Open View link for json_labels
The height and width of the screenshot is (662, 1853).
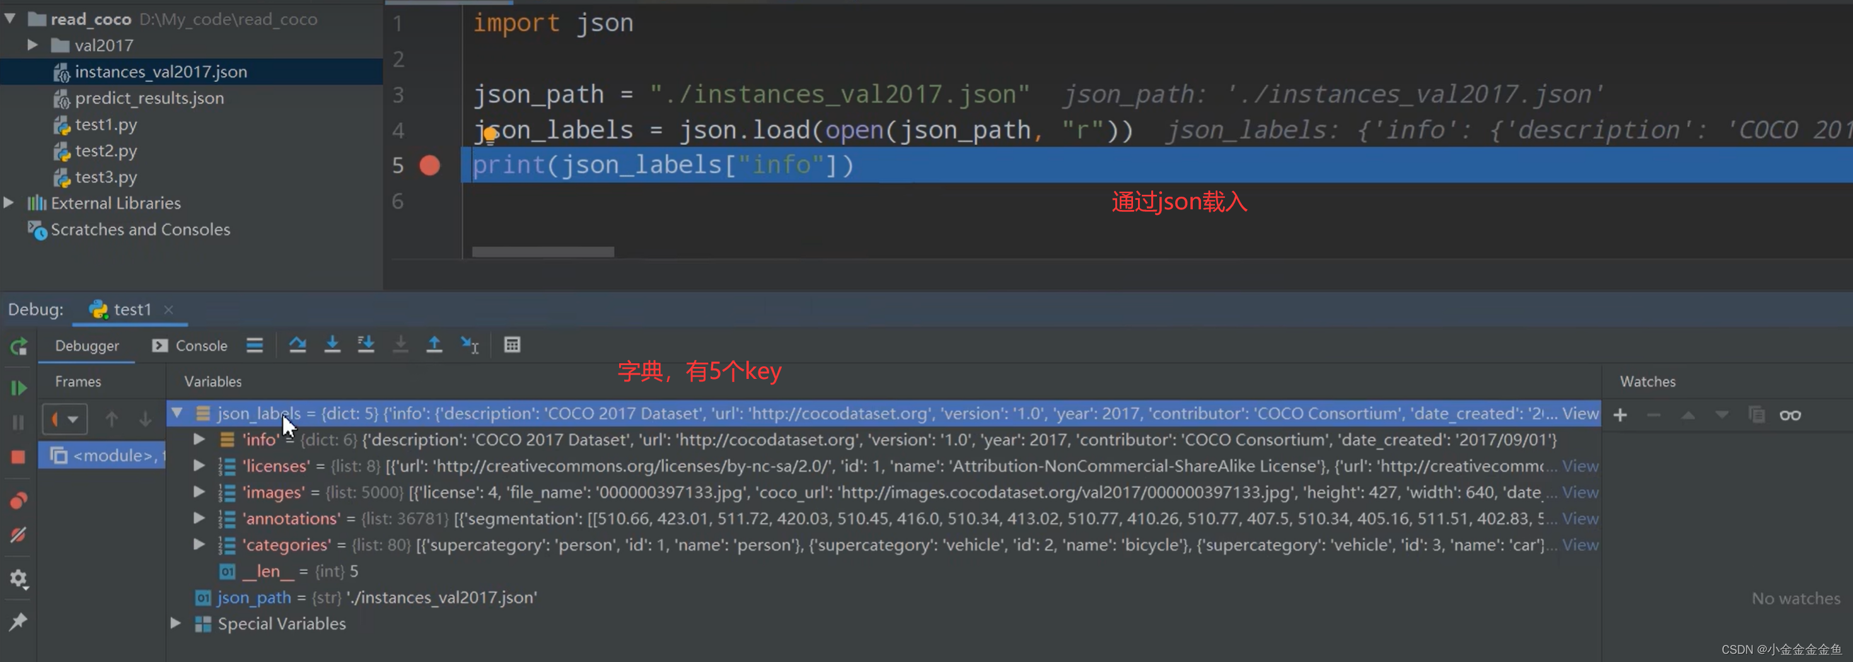(x=1581, y=413)
